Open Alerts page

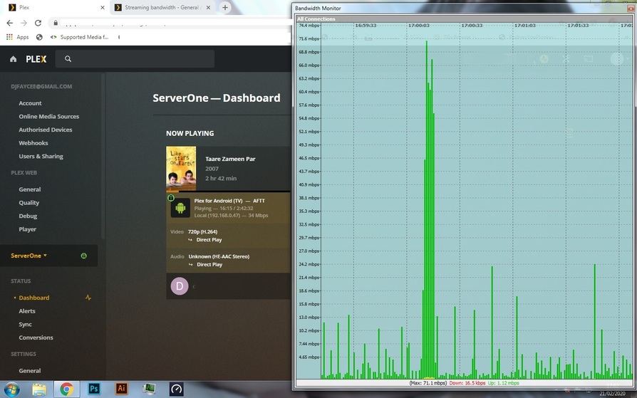27,311
